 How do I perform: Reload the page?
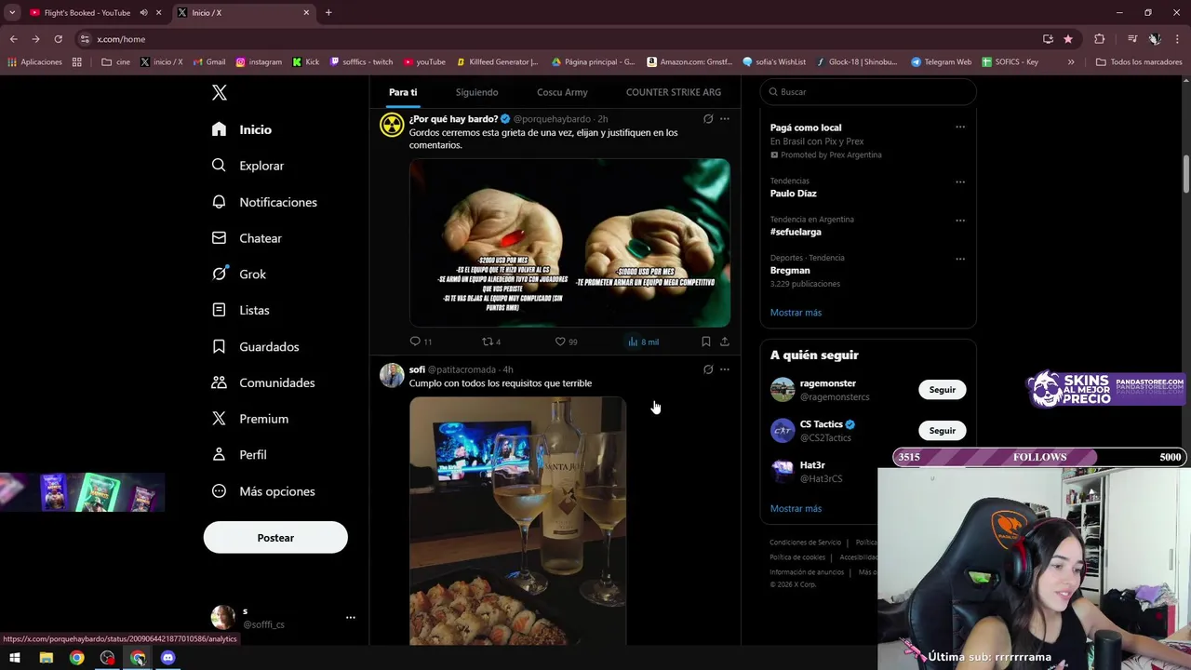tap(58, 39)
